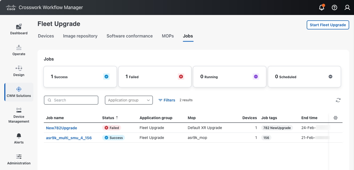Click the Devices column header
Image resolution: width=354 pixels, height=170 pixels.
click(x=250, y=118)
